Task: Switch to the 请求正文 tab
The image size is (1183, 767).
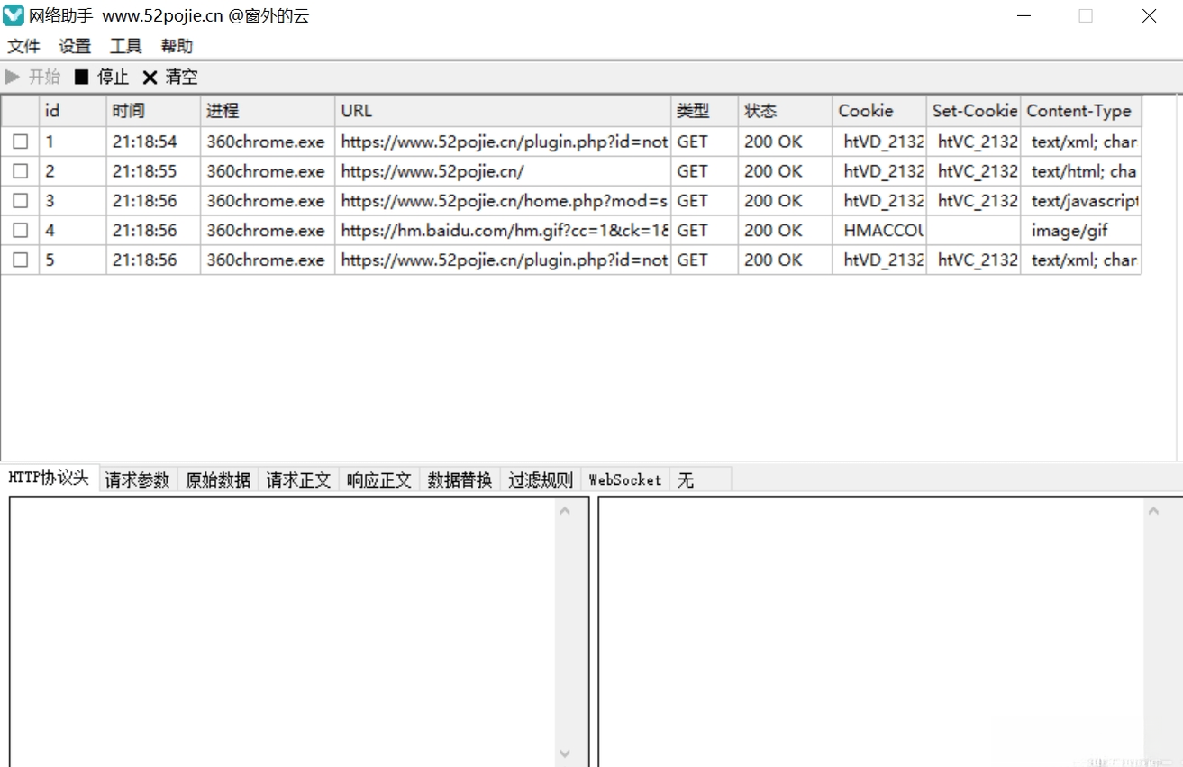Action: pyautogui.click(x=298, y=480)
